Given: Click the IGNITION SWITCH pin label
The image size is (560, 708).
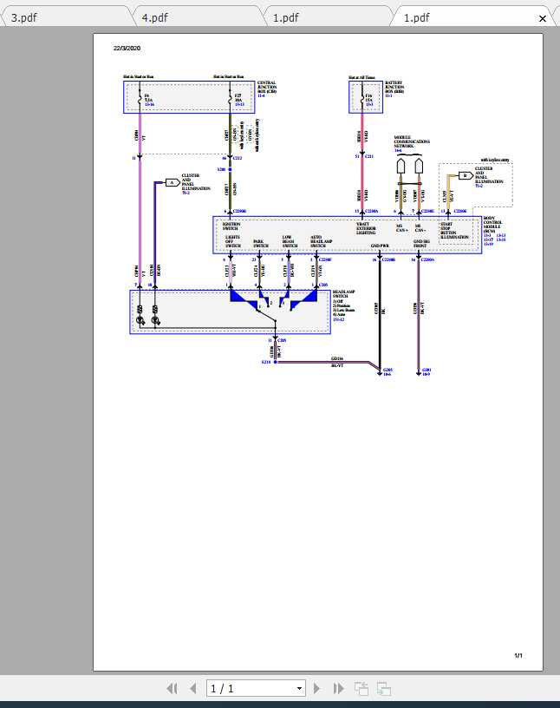Looking at the screenshot, I should click(x=231, y=226).
